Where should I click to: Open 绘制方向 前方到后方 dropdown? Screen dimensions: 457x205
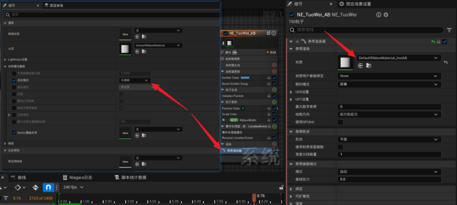(389, 115)
